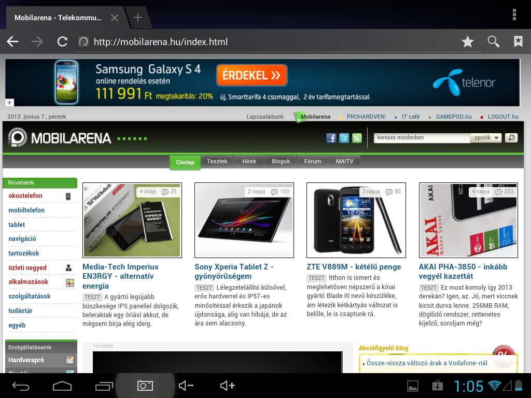Open the IT café site link
Viewport: 531px width, 398px height.
point(411,117)
